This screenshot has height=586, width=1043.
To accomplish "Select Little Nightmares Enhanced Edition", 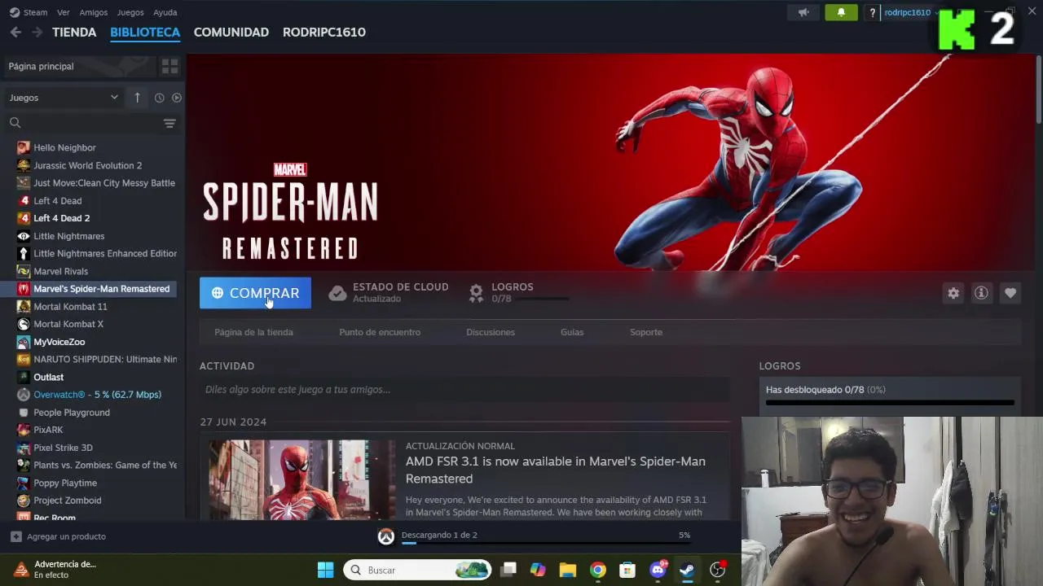I will click(96, 253).
